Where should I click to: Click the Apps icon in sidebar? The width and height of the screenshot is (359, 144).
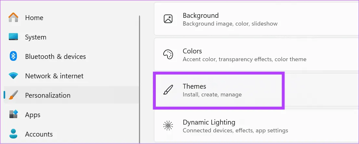[x=13, y=115]
